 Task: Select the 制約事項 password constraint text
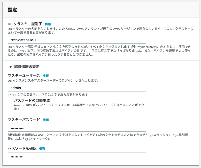coord(98,137)
